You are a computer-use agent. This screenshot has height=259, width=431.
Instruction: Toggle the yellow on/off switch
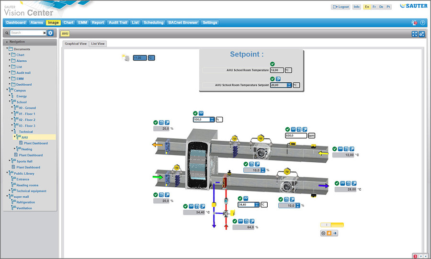coord(332,225)
